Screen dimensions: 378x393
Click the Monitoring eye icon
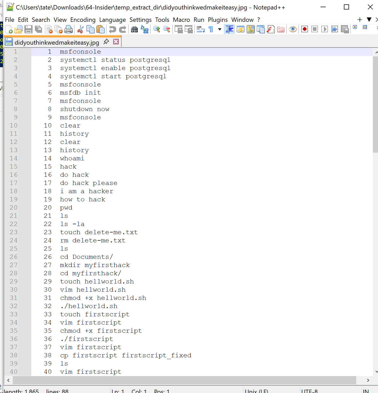click(x=293, y=30)
